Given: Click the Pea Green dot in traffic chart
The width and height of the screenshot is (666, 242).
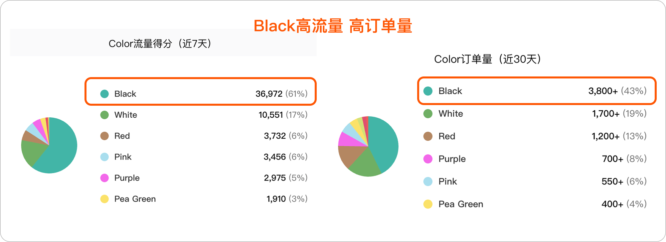Looking at the screenshot, I should point(104,199).
